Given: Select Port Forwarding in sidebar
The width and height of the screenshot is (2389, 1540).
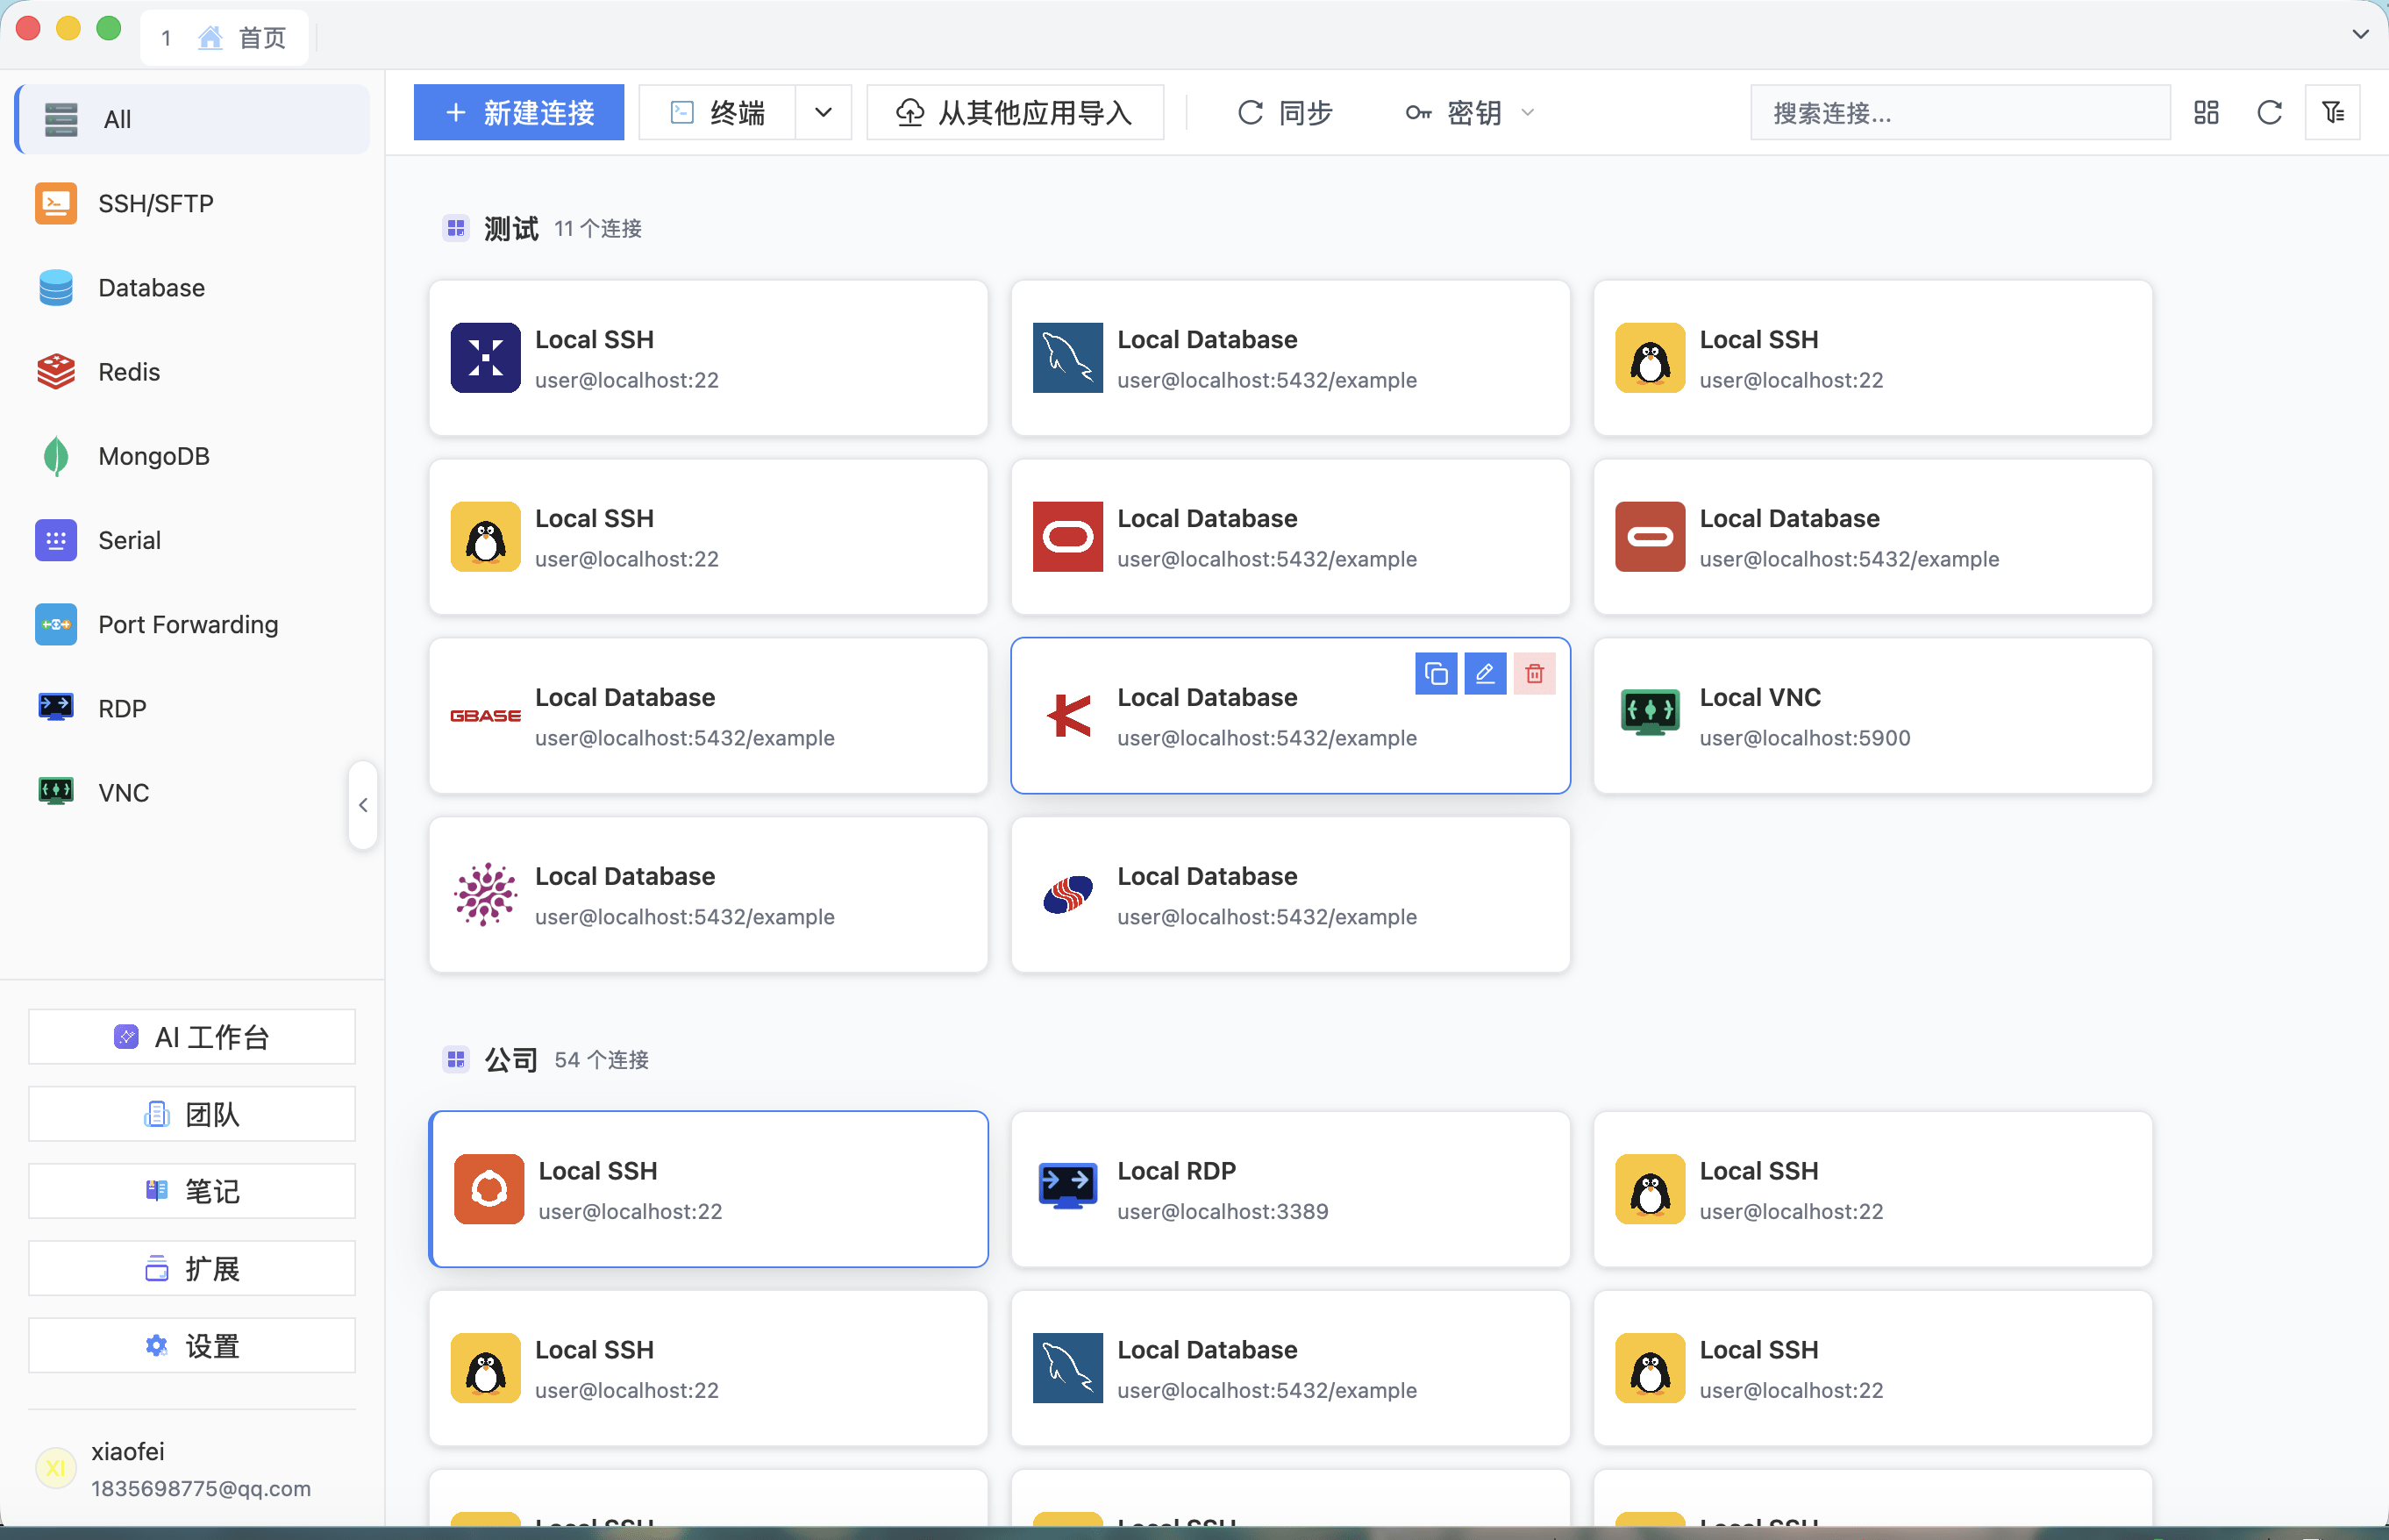Looking at the screenshot, I should [193, 624].
